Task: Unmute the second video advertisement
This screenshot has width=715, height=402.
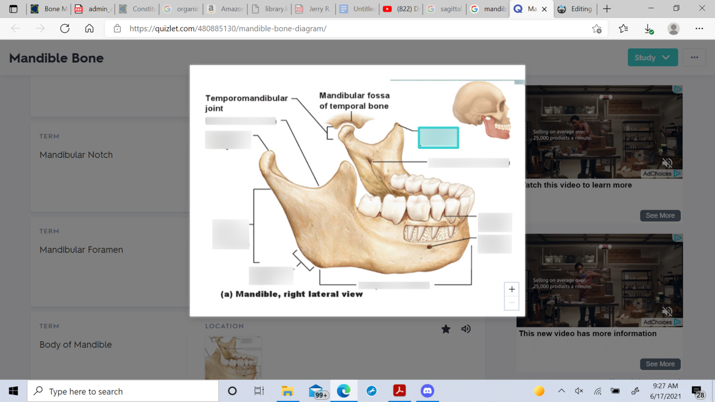Action: [667, 311]
